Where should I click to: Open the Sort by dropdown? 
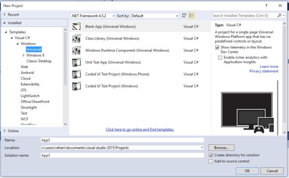(x=155, y=16)
